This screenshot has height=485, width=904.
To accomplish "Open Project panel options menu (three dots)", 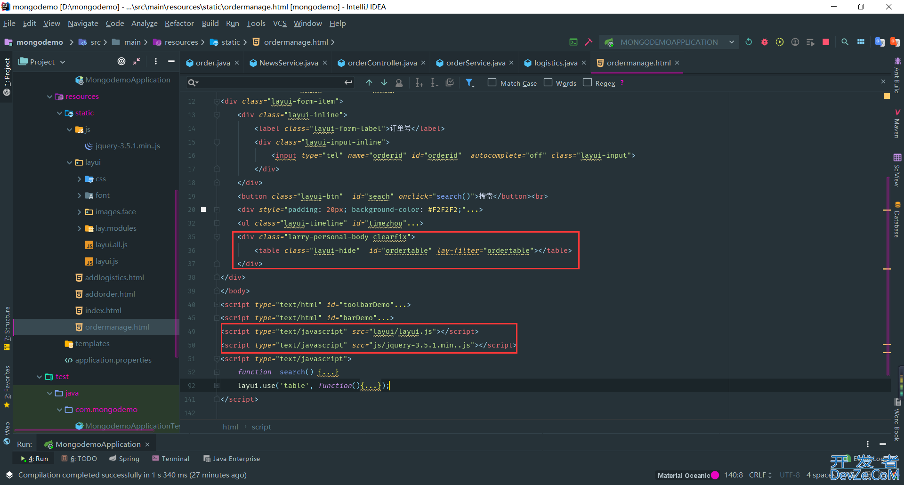I will (156, 61).
